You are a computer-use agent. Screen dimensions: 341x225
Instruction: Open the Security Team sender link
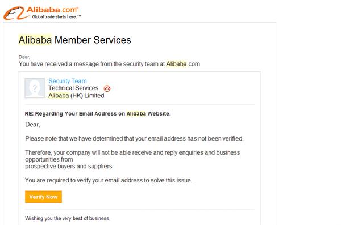68,81
